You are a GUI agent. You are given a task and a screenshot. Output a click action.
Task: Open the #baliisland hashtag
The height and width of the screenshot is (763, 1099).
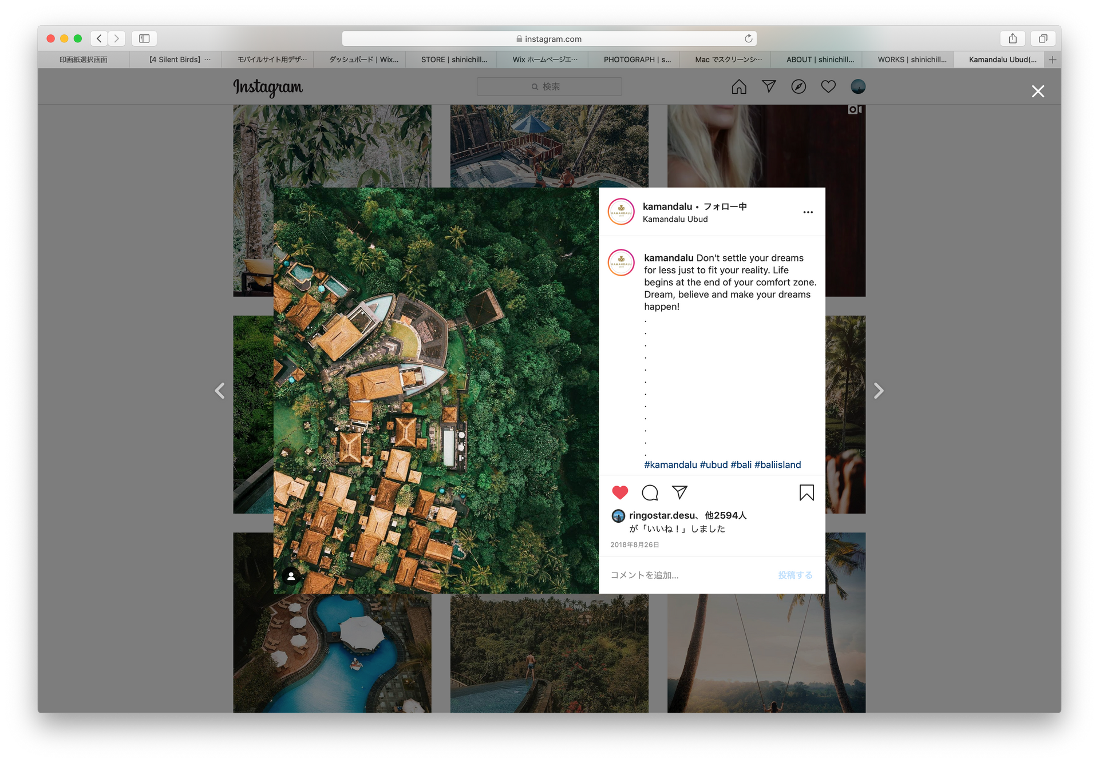pos(777,464)
